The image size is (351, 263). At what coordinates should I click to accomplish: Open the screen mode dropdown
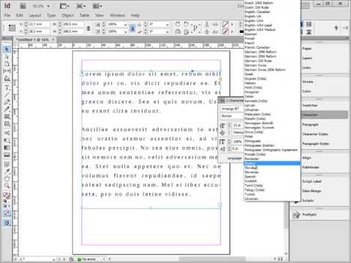click(x=80, y=6)
